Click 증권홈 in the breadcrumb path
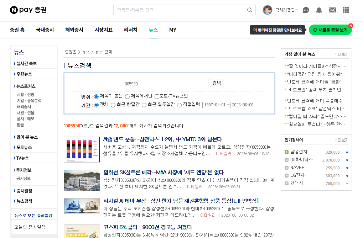 coord(71,52)
